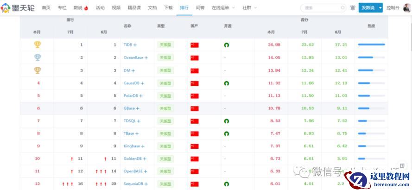Open the TBase database link

(x=129, y=133)
